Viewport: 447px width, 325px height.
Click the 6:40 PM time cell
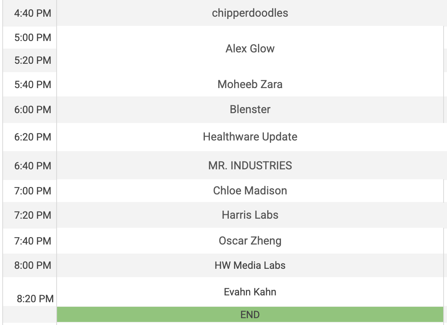[x=33, y=166]
